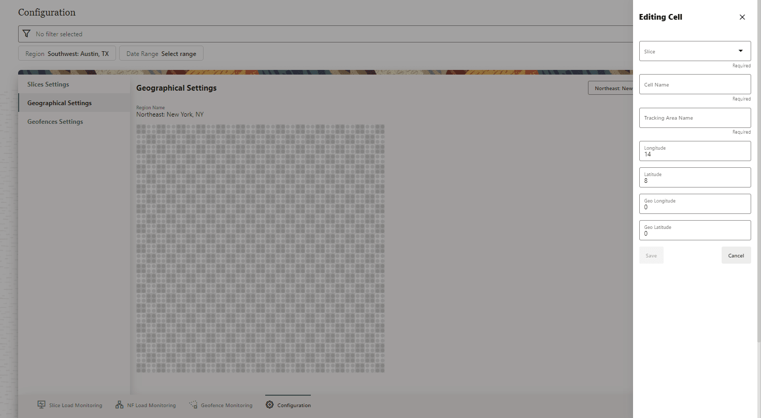Click the filter funnel icon
The height and width of the screenshot is (418, 761).
point(27,34)
